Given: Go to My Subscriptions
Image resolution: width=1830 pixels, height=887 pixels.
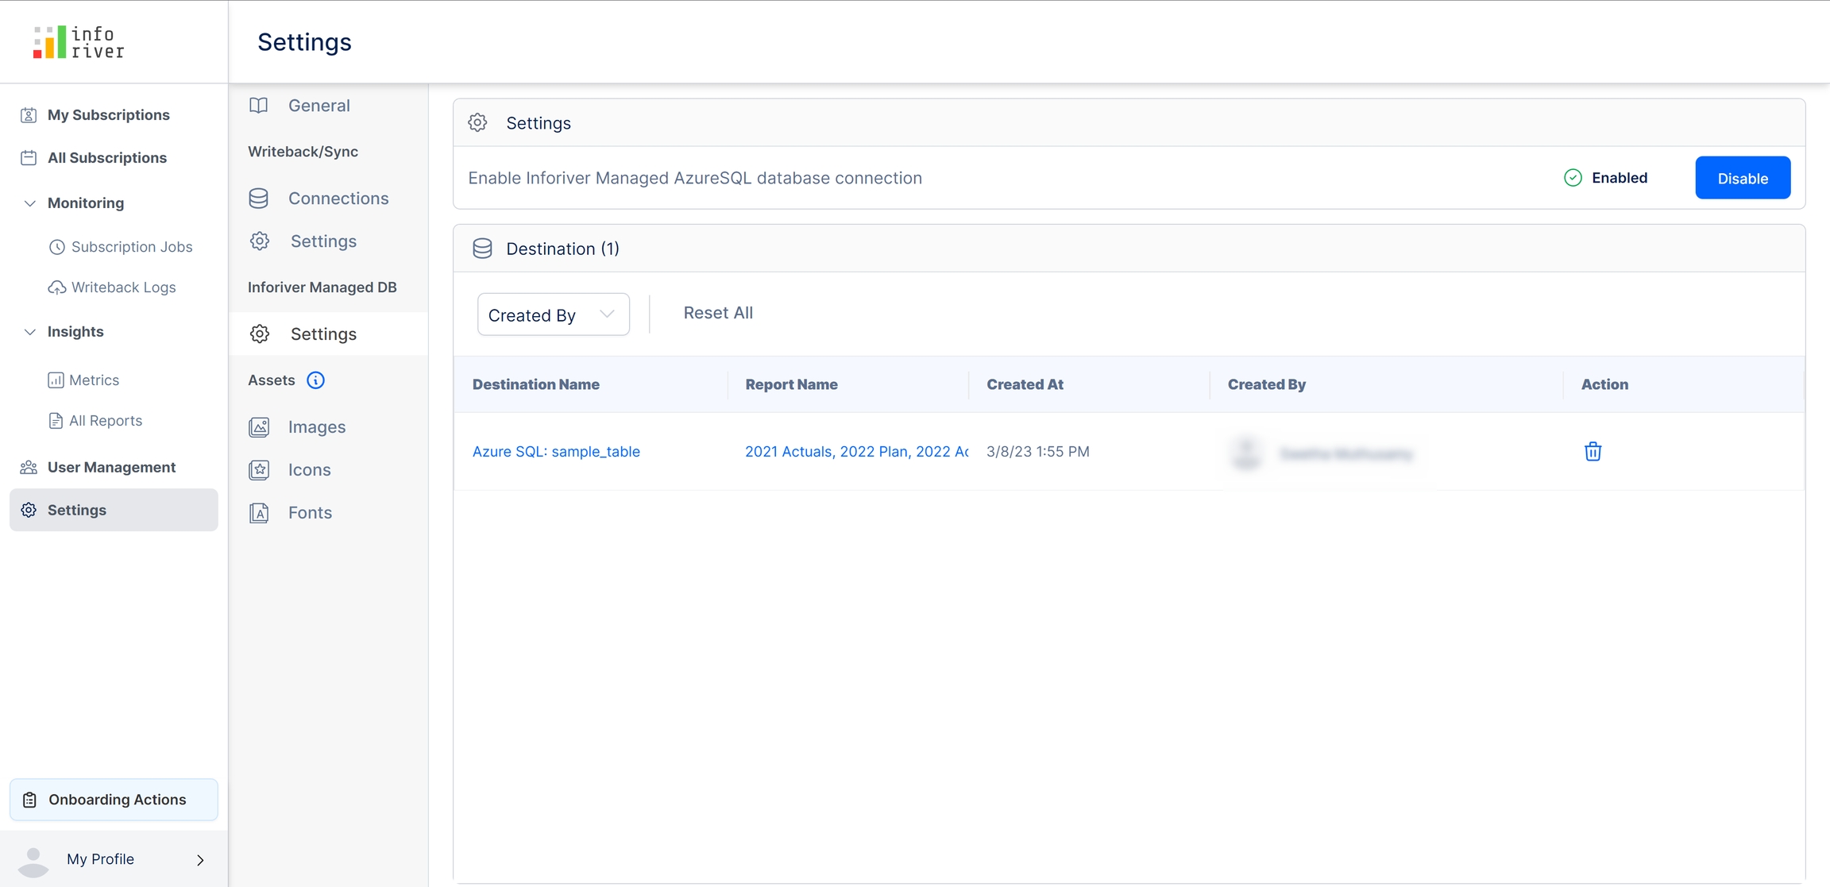Looking at the screenshot, I should 108,115.
